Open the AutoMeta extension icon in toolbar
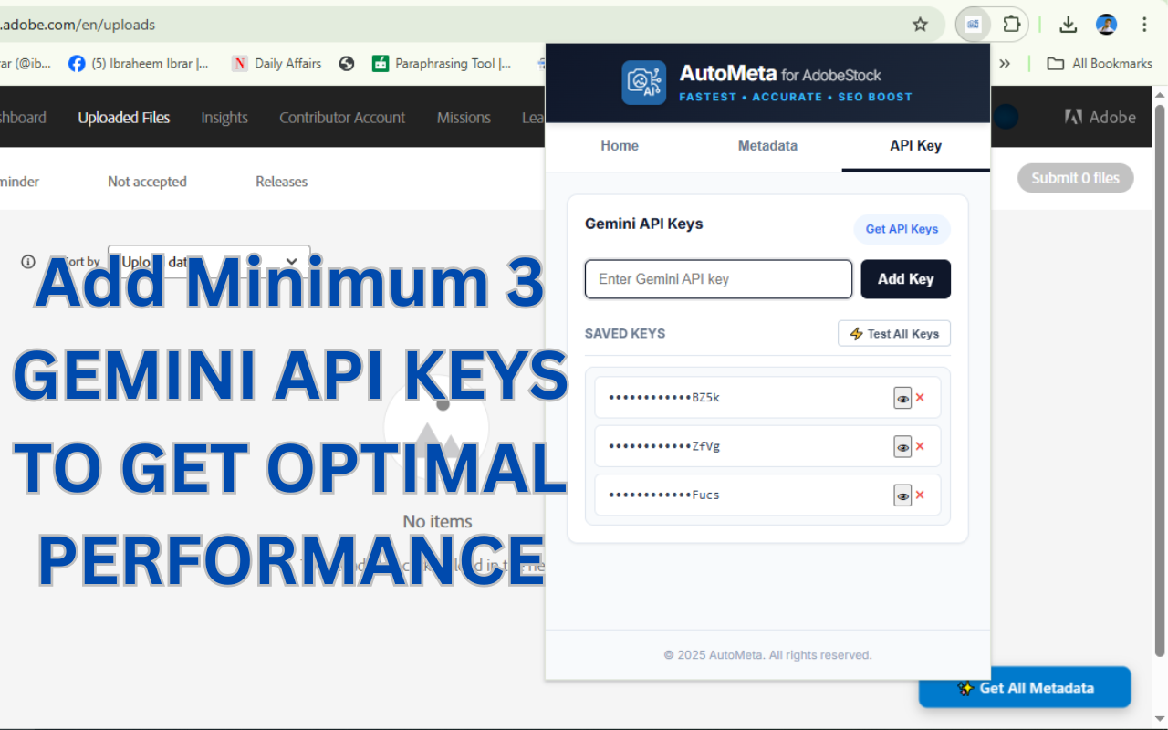The height and width of the screenshot is (730, 1168). coord(974,25)
